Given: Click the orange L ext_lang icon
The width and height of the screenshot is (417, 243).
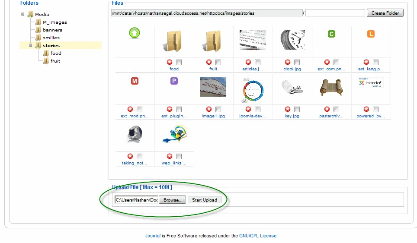Looking at the screenshot, I should 371,34.
